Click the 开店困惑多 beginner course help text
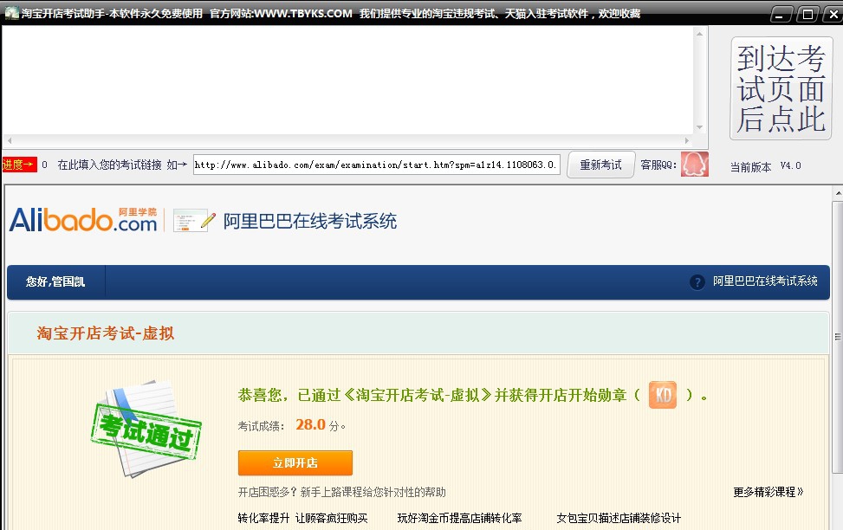The width and height of the screenshot is (843, 530). click(x=342, y=492)
